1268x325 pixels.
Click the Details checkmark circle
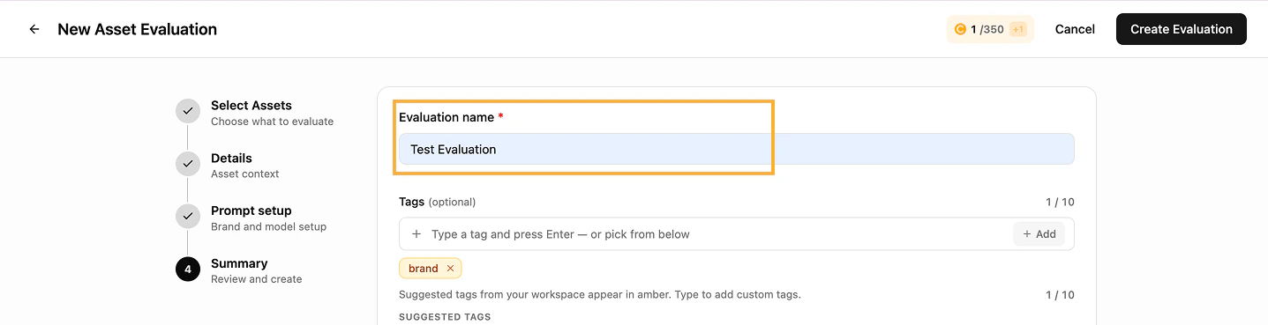(x=188, y=165)
